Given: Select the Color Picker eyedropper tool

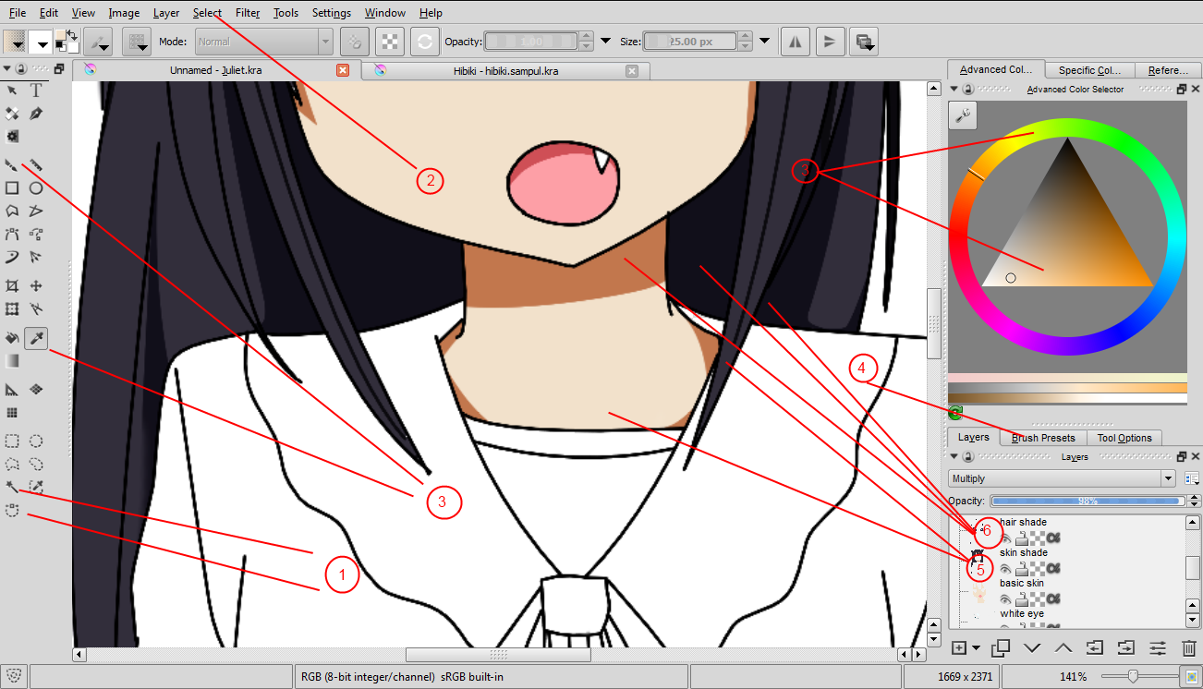Looking at the screenshot, I should point(36,338).
